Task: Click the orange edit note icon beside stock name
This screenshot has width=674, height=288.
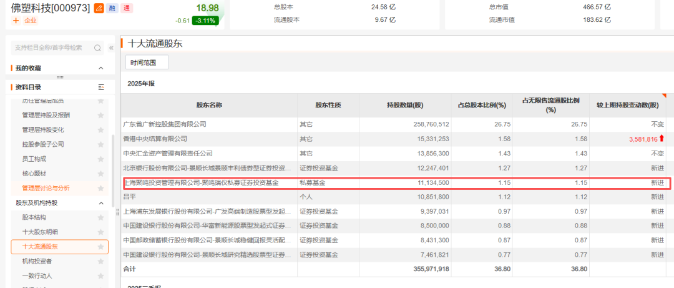Action: pyautogui.click(x=99, y=8)
